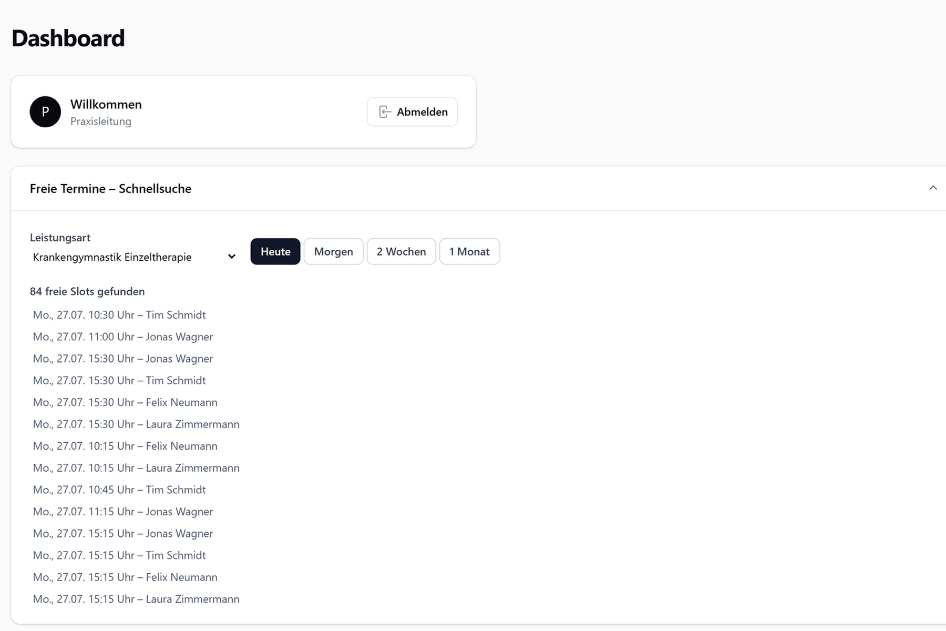Select the 11:15 Uhr Jonas Wagner slot
This screenshot has height=631, width=946.
click(x=123, y=512)
